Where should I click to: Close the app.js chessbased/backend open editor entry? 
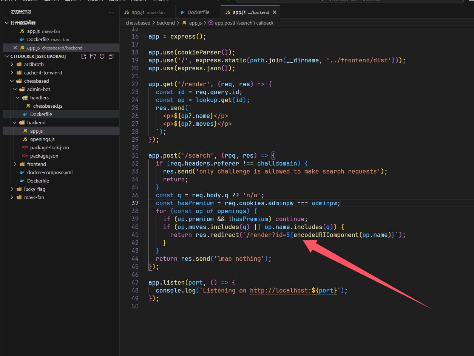(15, 48)
